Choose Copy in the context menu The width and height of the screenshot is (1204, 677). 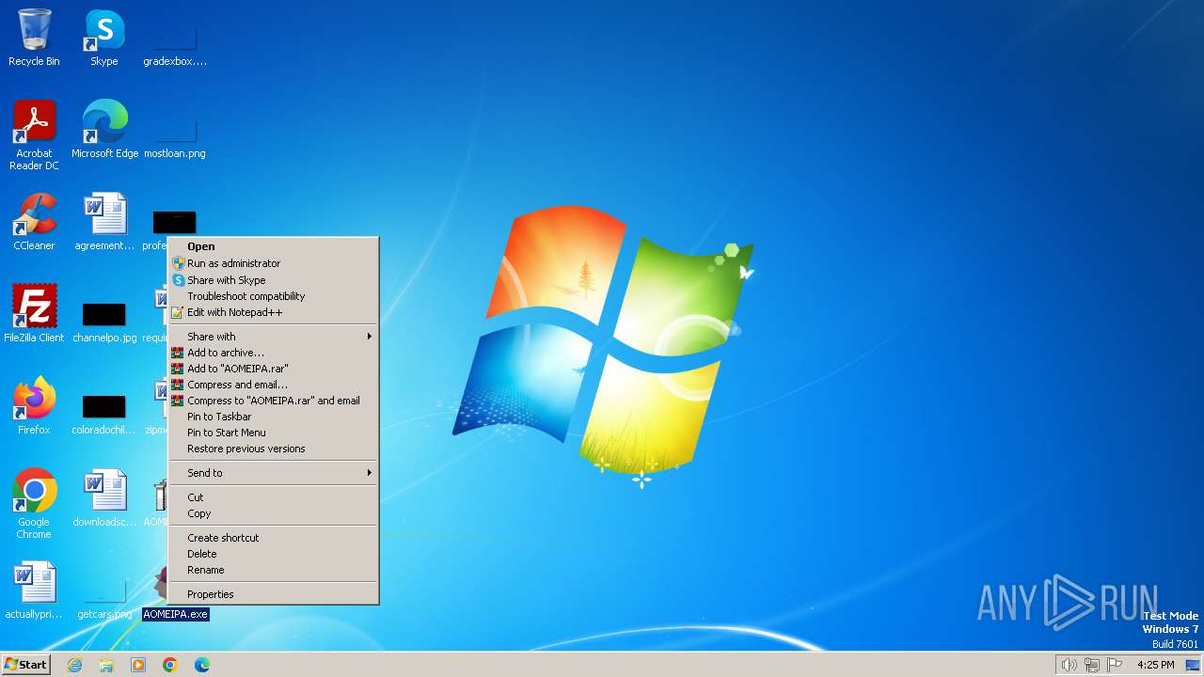click(273, 513)
